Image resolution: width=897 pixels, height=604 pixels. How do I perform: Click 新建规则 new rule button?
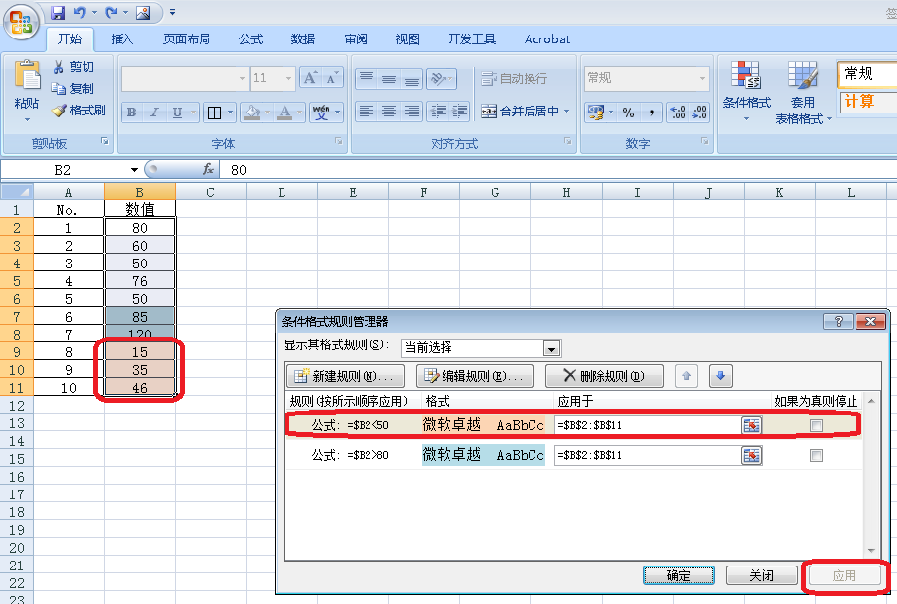click(346, 376)
